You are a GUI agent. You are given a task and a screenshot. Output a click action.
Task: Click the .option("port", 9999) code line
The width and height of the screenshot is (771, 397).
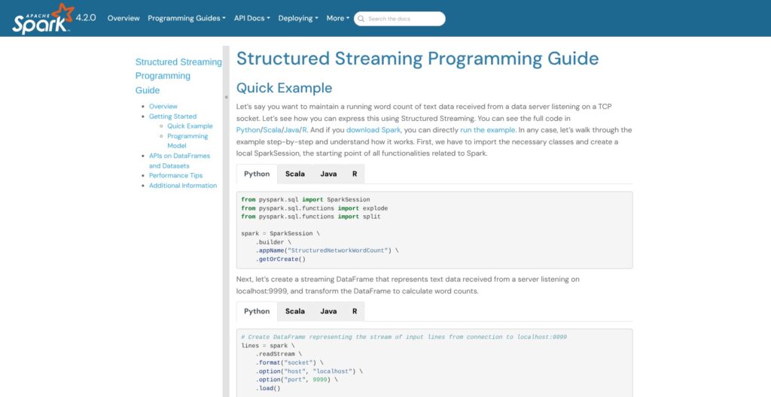coord(297,380)
